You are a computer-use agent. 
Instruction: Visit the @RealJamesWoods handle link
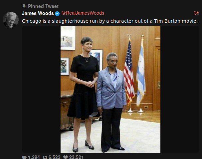(x=83, y=13)
